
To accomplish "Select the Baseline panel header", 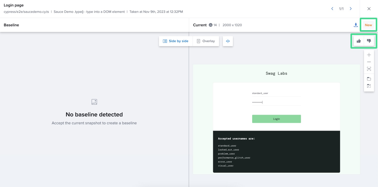I will (x=12, y=25).
